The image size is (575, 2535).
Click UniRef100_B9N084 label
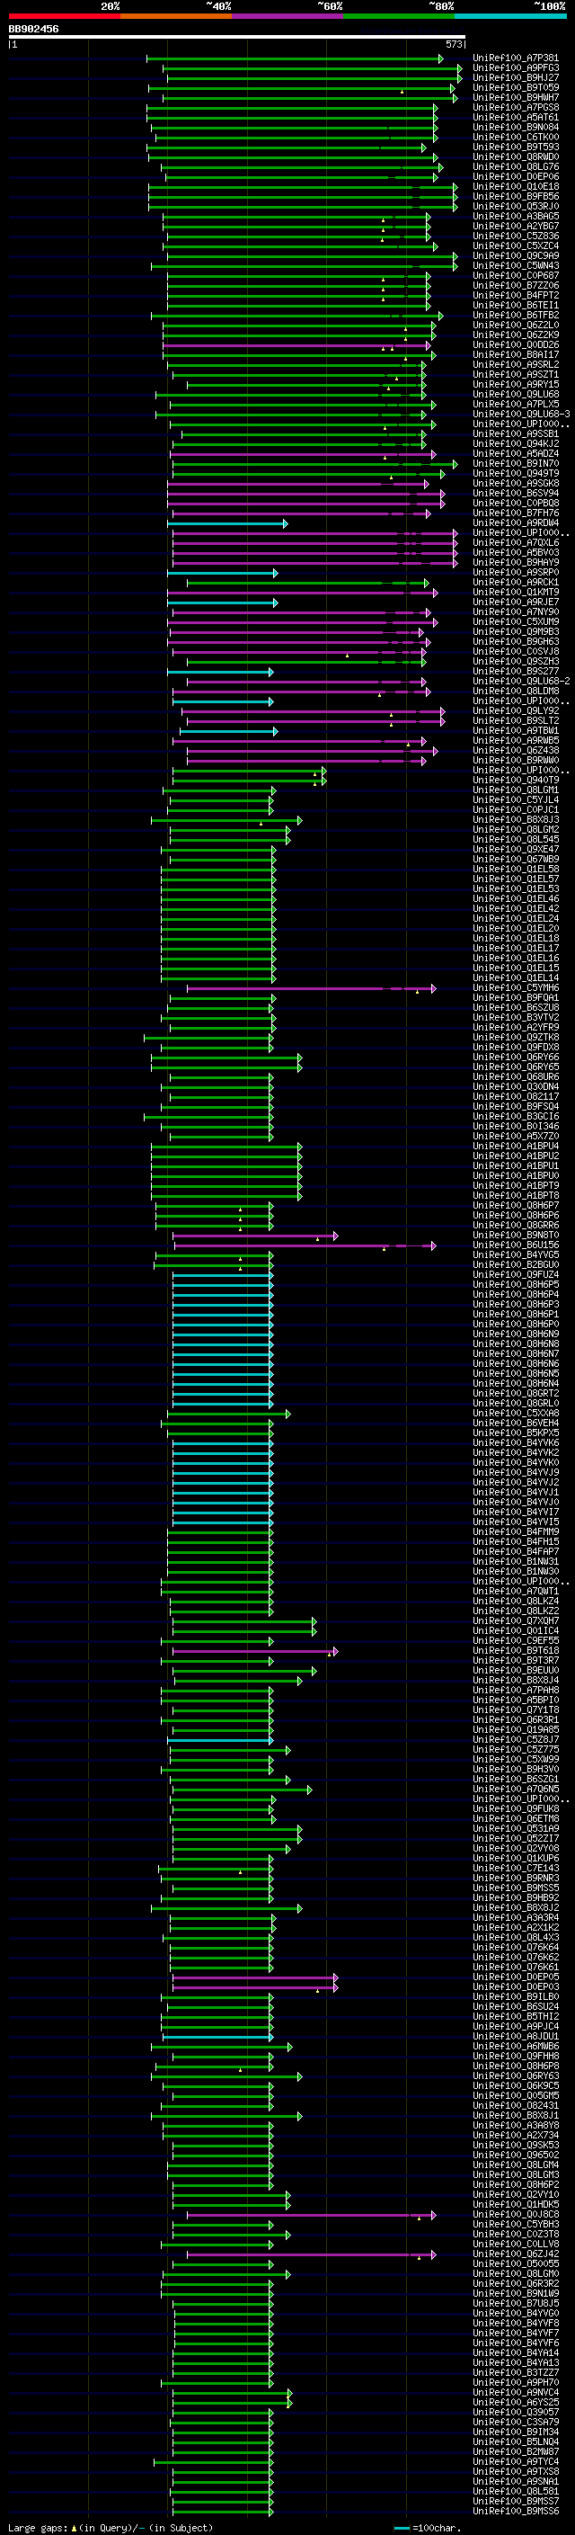516,128
